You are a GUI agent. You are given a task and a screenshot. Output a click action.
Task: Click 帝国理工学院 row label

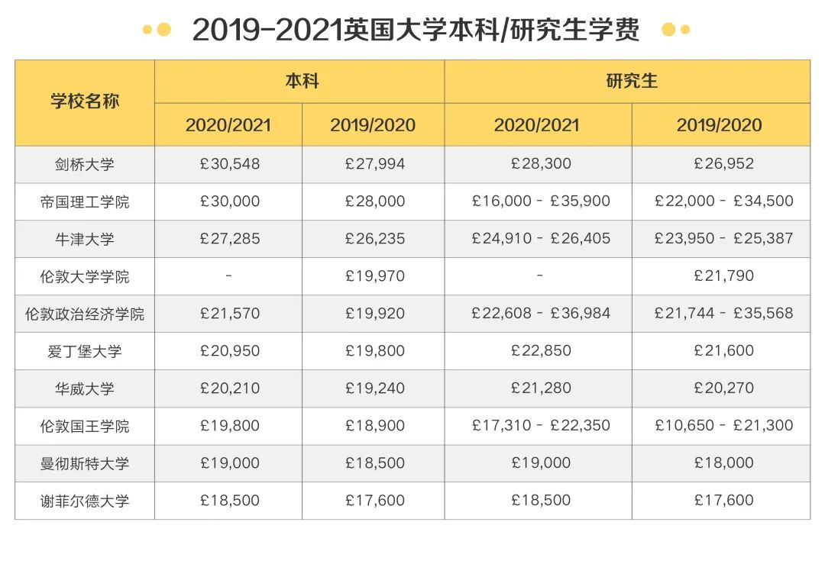pyautogui.click(x=85, y=201)
